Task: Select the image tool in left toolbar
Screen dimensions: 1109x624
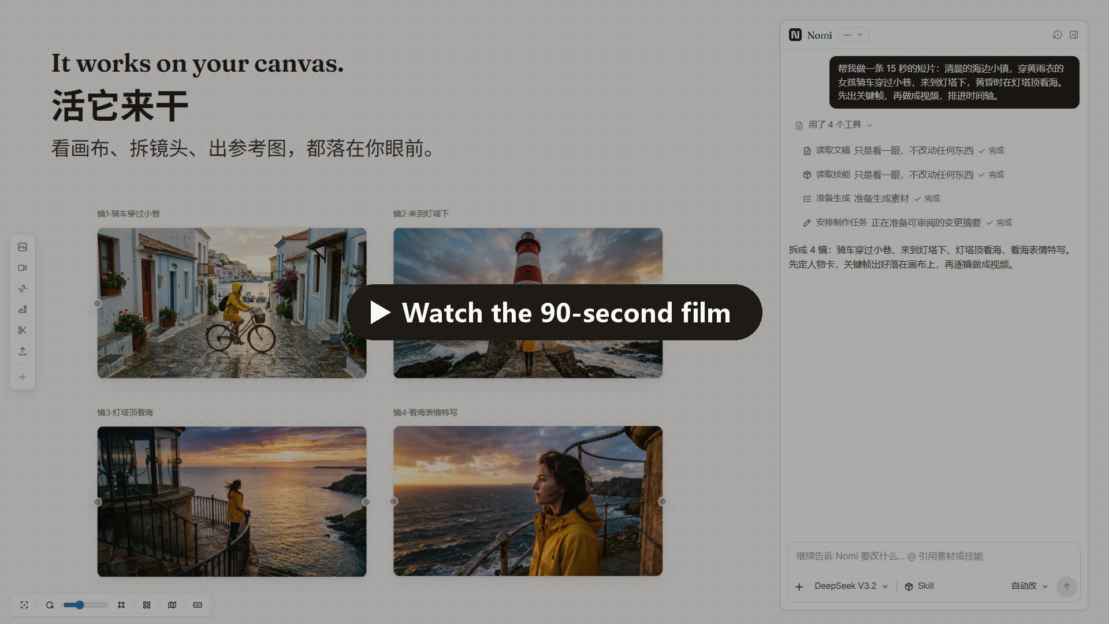Action: 23,247
